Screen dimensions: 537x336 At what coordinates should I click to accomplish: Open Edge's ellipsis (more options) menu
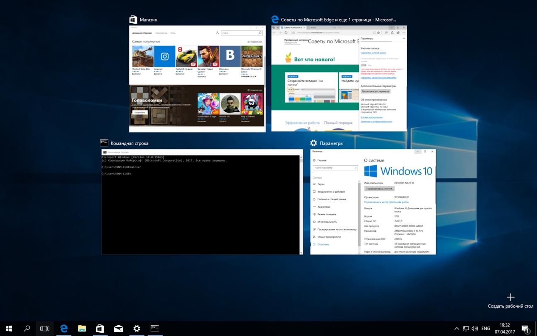coord(404,33)
